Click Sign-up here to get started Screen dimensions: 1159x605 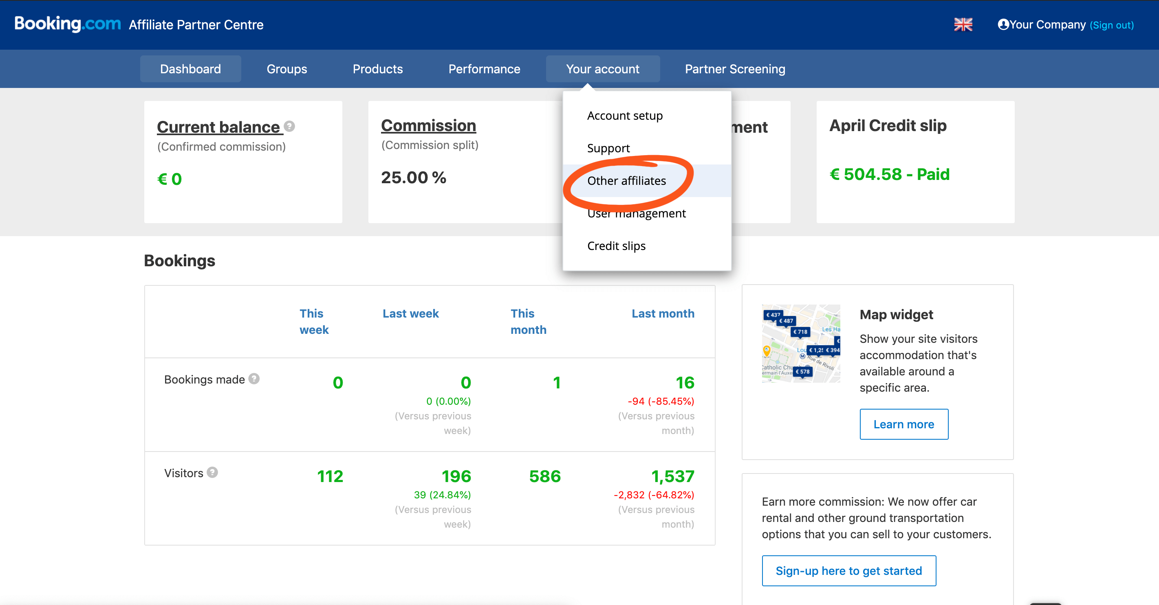(x=848, y=570)
